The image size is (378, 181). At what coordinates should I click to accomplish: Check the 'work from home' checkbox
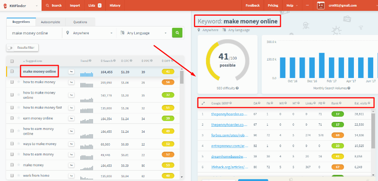point(12,176)
